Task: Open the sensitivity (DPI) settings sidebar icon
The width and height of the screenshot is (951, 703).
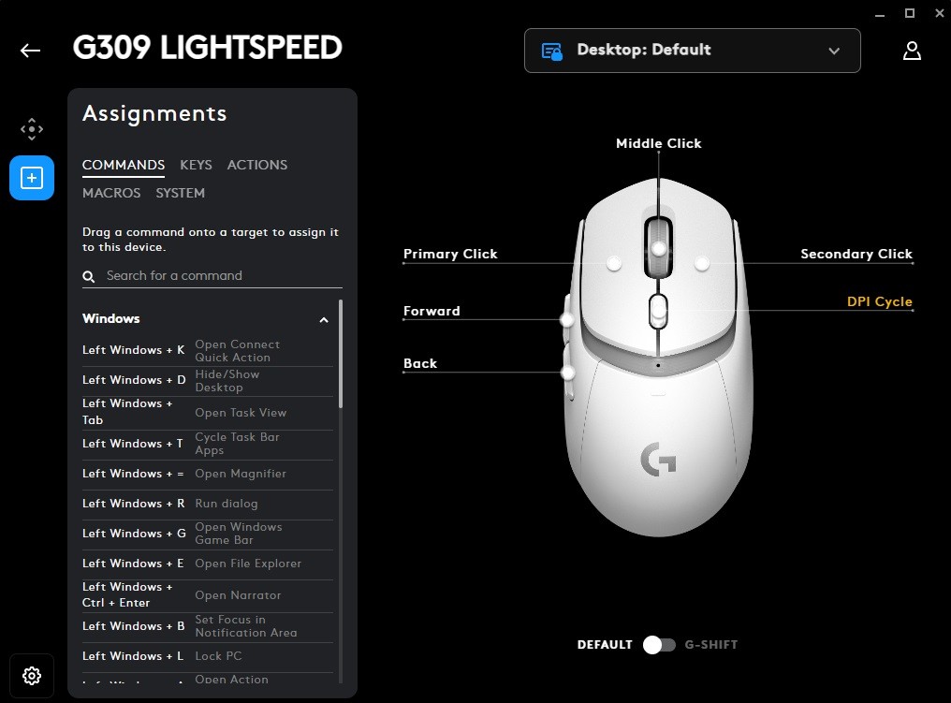Action: [x=32, y=128]
